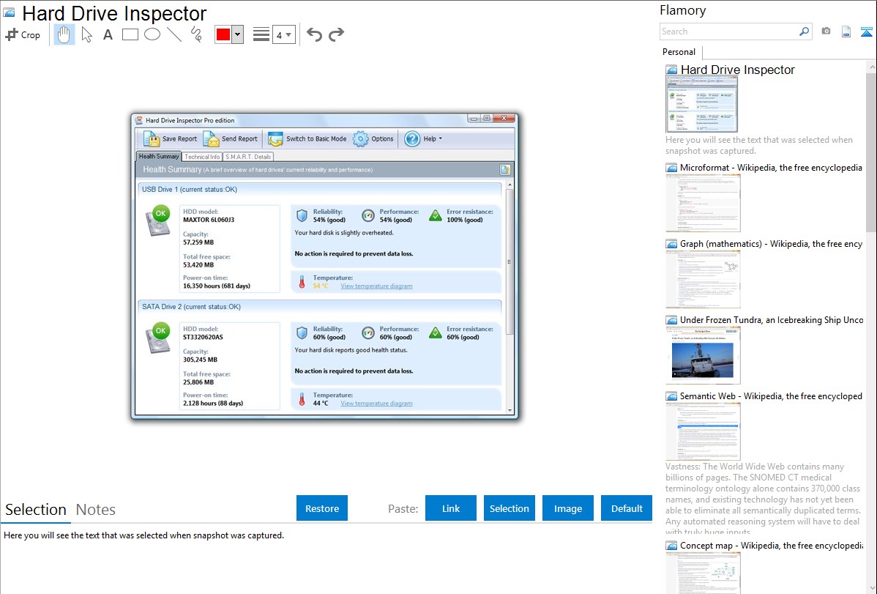This screenshot has height=594, width=877.
Task: Redo the last annotation
Action: click(x=336, y=34)
